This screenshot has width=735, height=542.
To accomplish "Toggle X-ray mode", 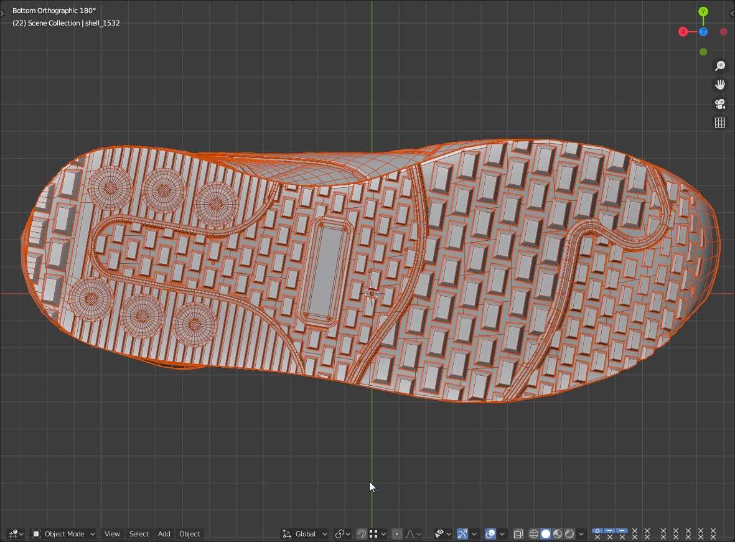I will pos(518,534).
